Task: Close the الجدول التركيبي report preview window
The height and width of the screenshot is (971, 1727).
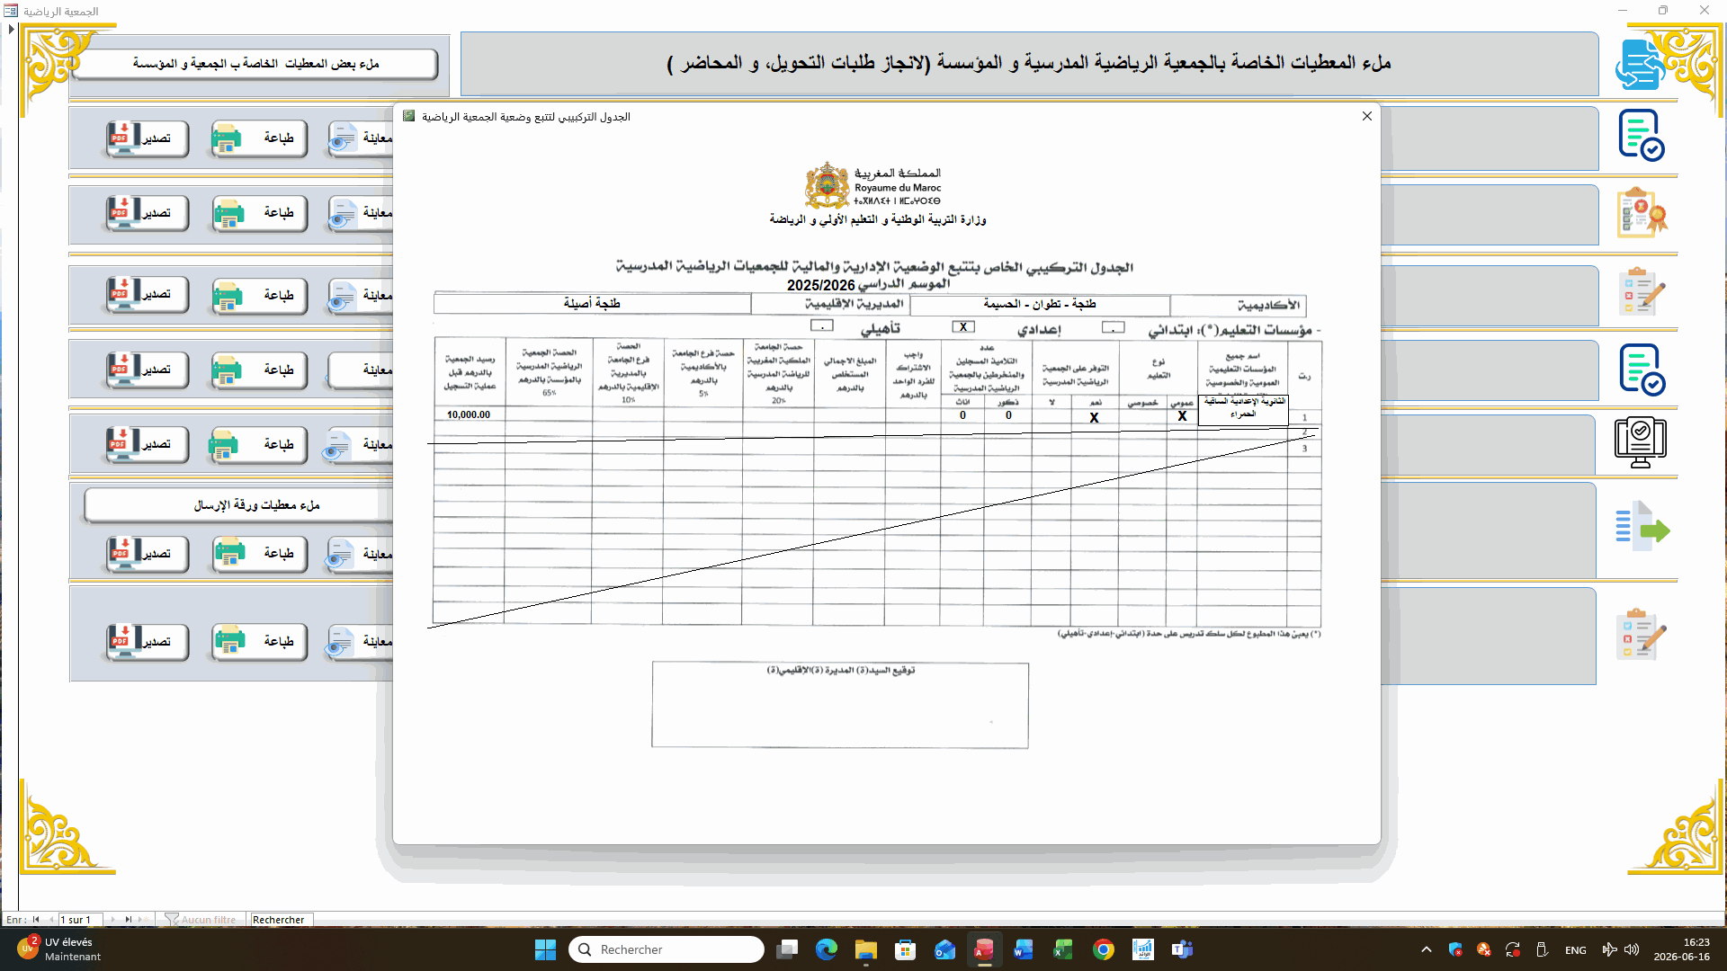Action: tap(1366, 116)
